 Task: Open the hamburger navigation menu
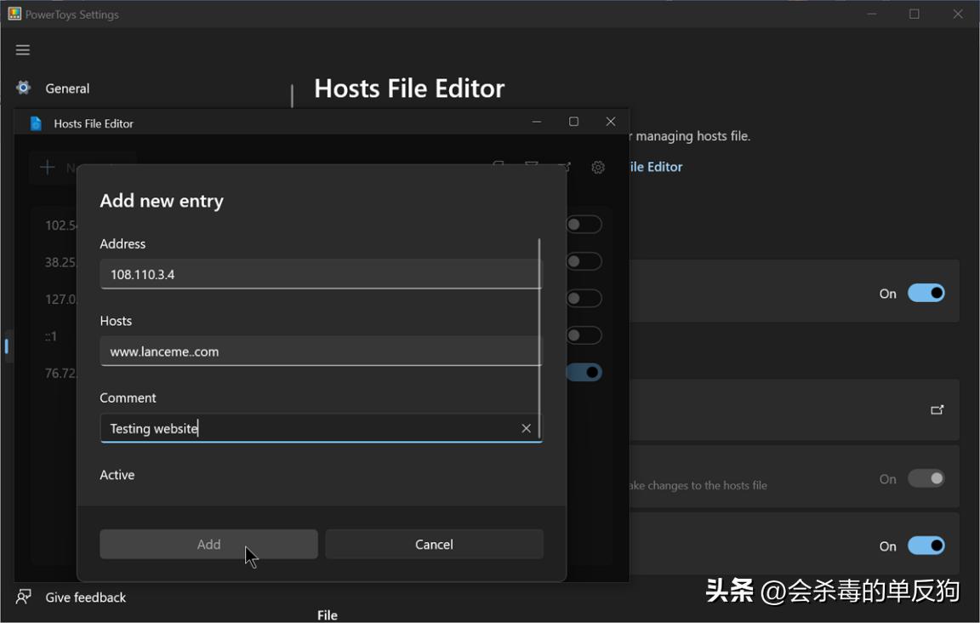point(23,50)
